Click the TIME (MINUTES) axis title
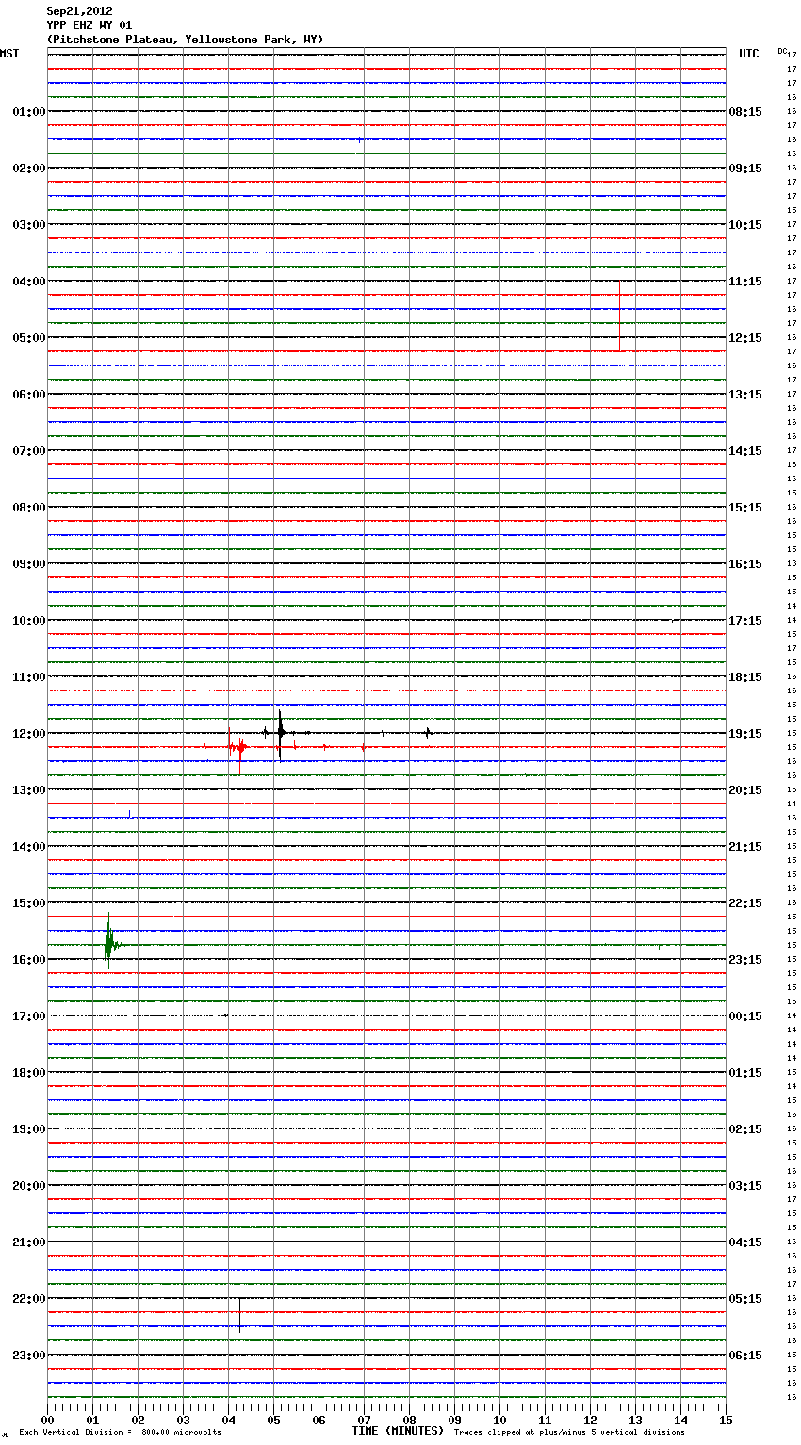 point(398,1431)
